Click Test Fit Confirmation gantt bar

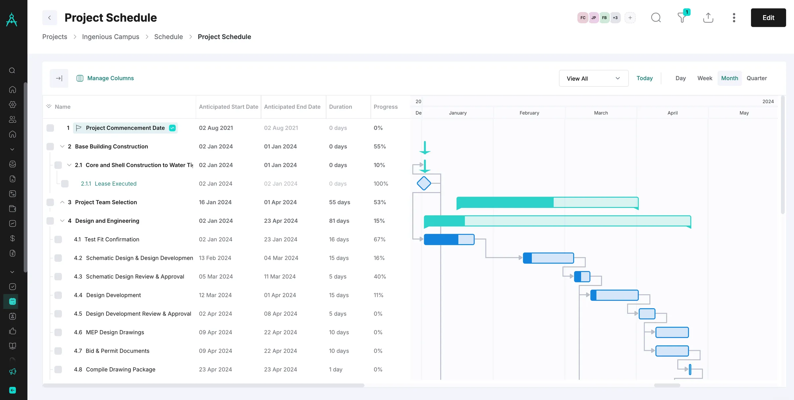pos(449,239)
